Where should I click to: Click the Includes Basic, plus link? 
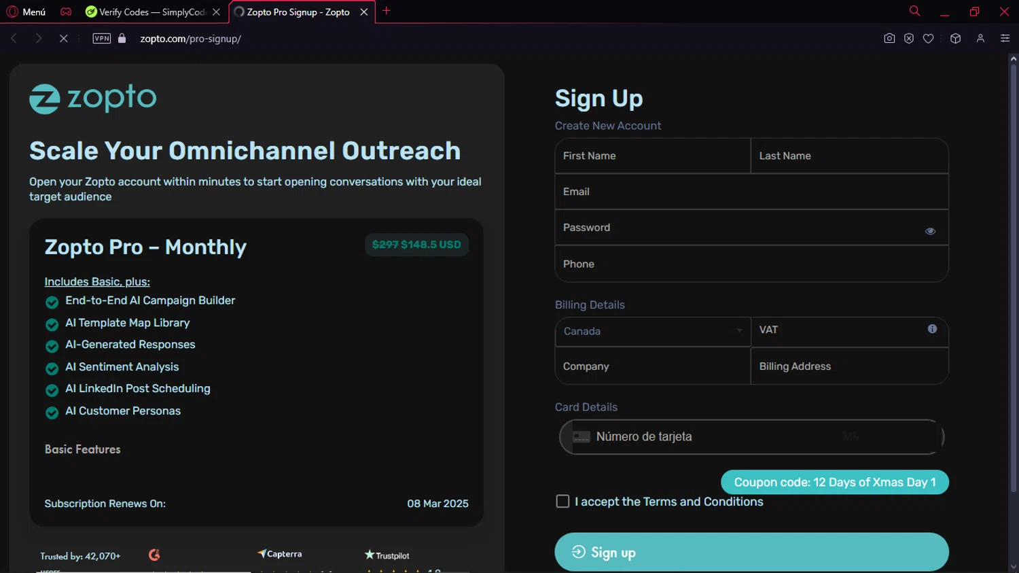click(x=97, y=282)
